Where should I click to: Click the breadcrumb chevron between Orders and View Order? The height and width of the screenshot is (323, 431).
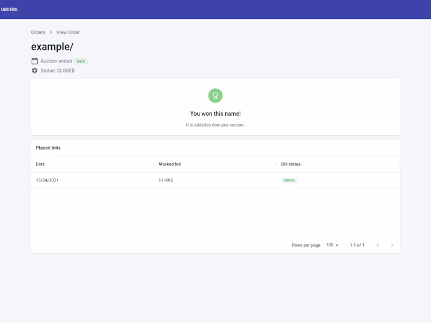[x=50, y=32]
